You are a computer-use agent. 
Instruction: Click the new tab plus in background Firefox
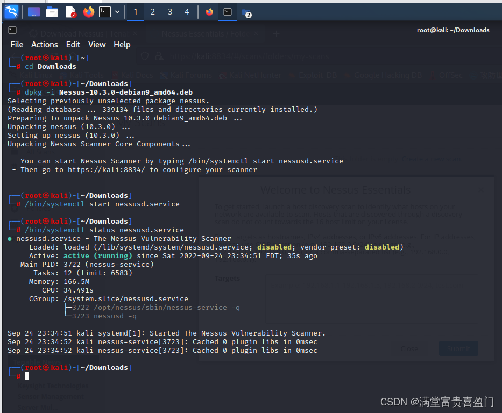pyautogui.click(x=277, y=34)
